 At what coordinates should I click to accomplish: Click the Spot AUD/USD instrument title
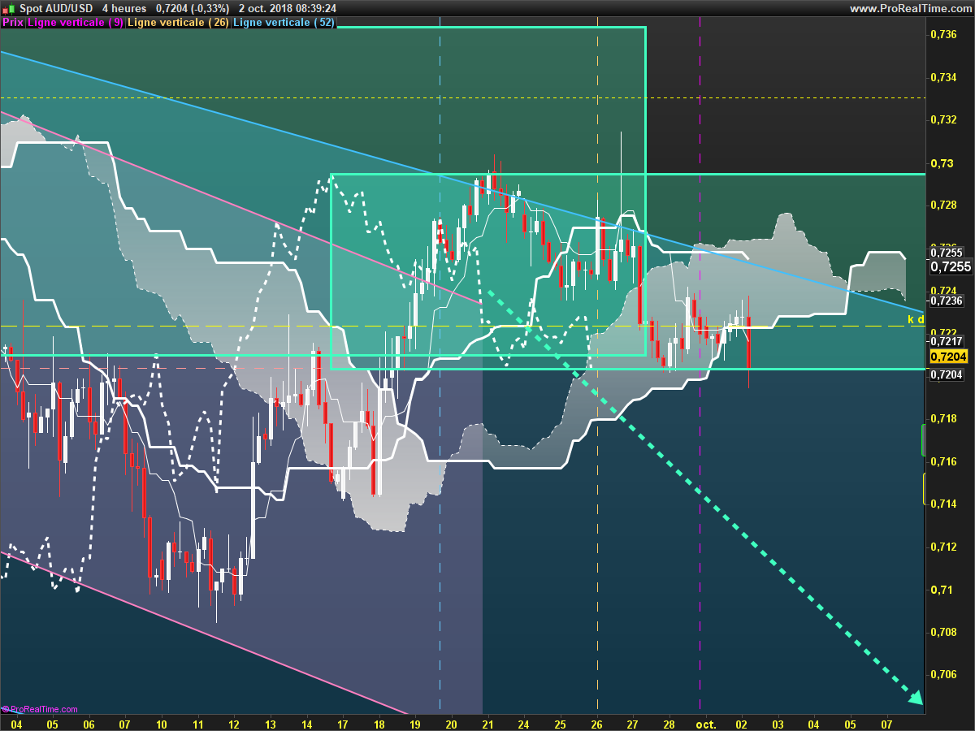pyautogui.click(x=55, y=8)
